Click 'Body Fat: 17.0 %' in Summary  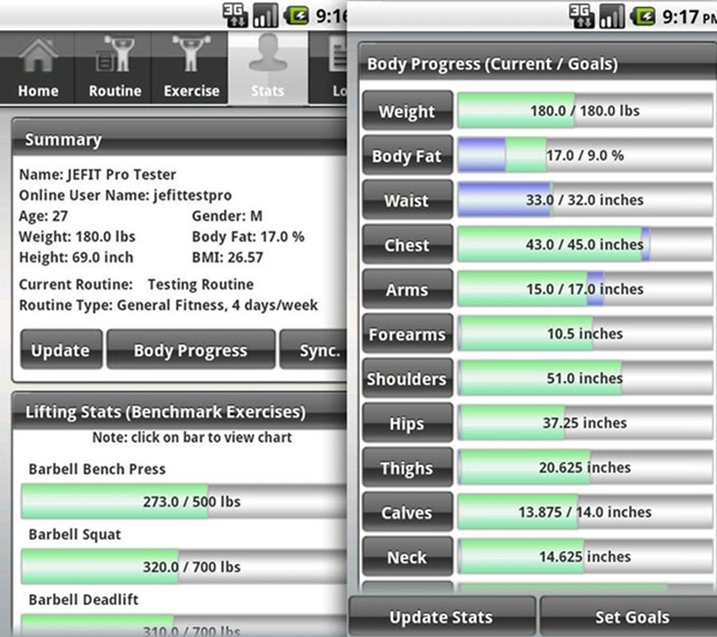248,236
